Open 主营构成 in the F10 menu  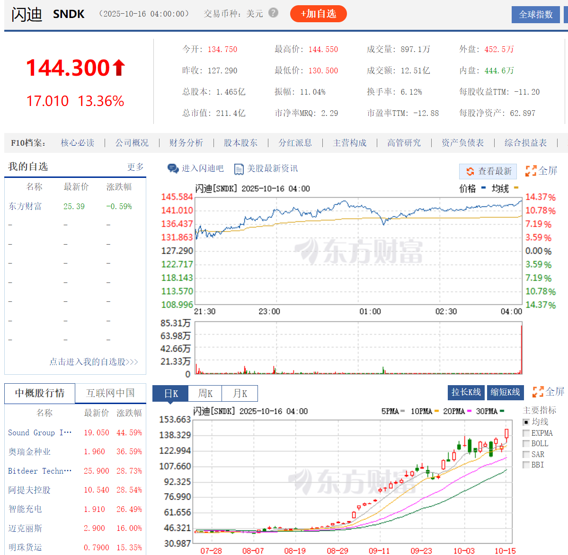tap(350, 143)
